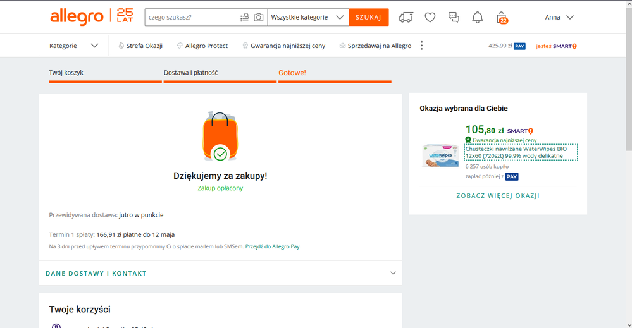Expand Kategorie menu

(74, 46)
